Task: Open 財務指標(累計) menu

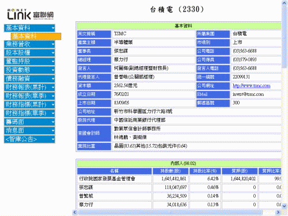Action: tap(29, 104)
